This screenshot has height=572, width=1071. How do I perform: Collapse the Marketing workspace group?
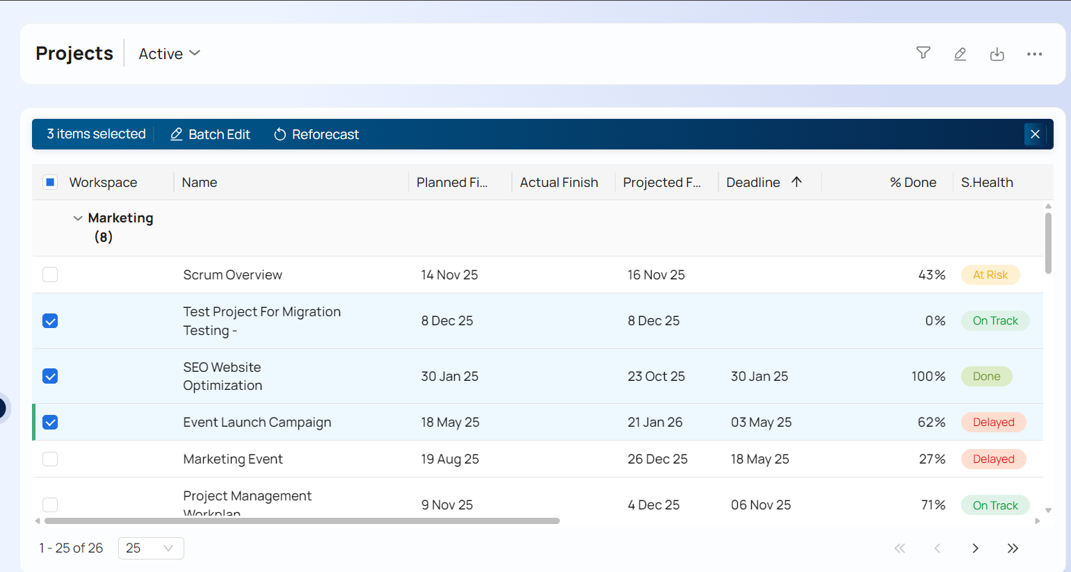78,218
